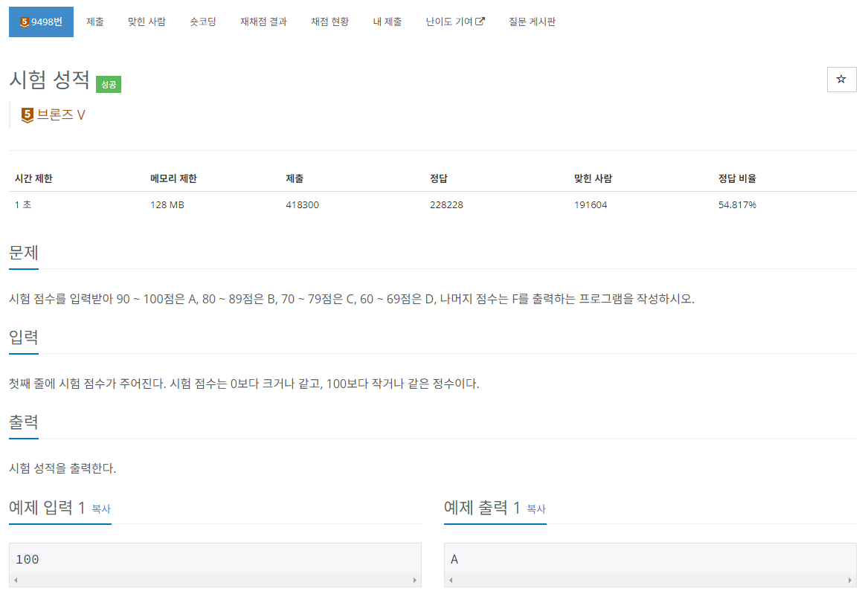This screenshot has height=594, width=865.
Task: Click the 시간 제한 column header
Action: (x=33, y=178)
